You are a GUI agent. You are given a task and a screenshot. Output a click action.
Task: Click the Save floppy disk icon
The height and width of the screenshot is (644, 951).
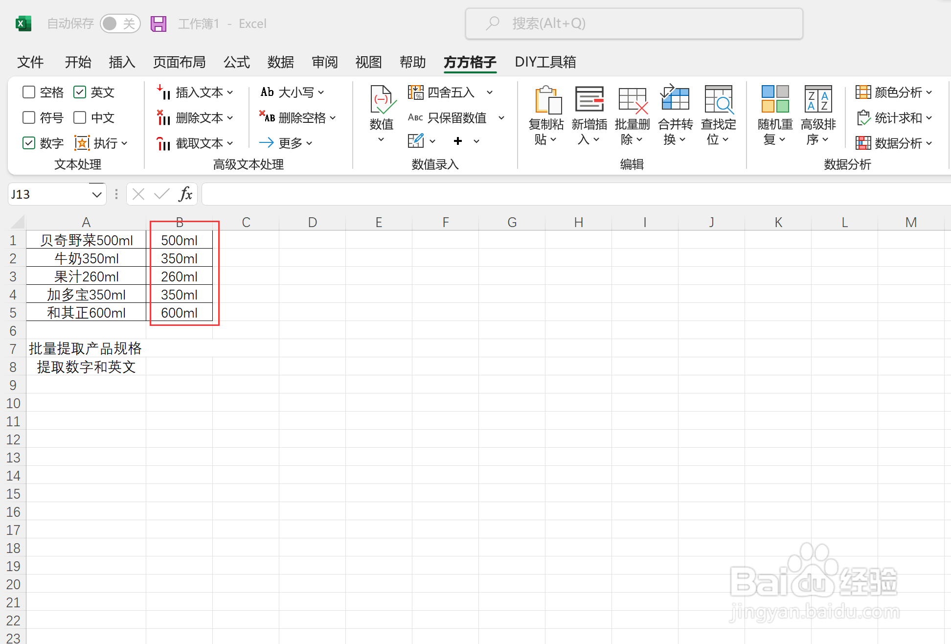coord(158,23)
